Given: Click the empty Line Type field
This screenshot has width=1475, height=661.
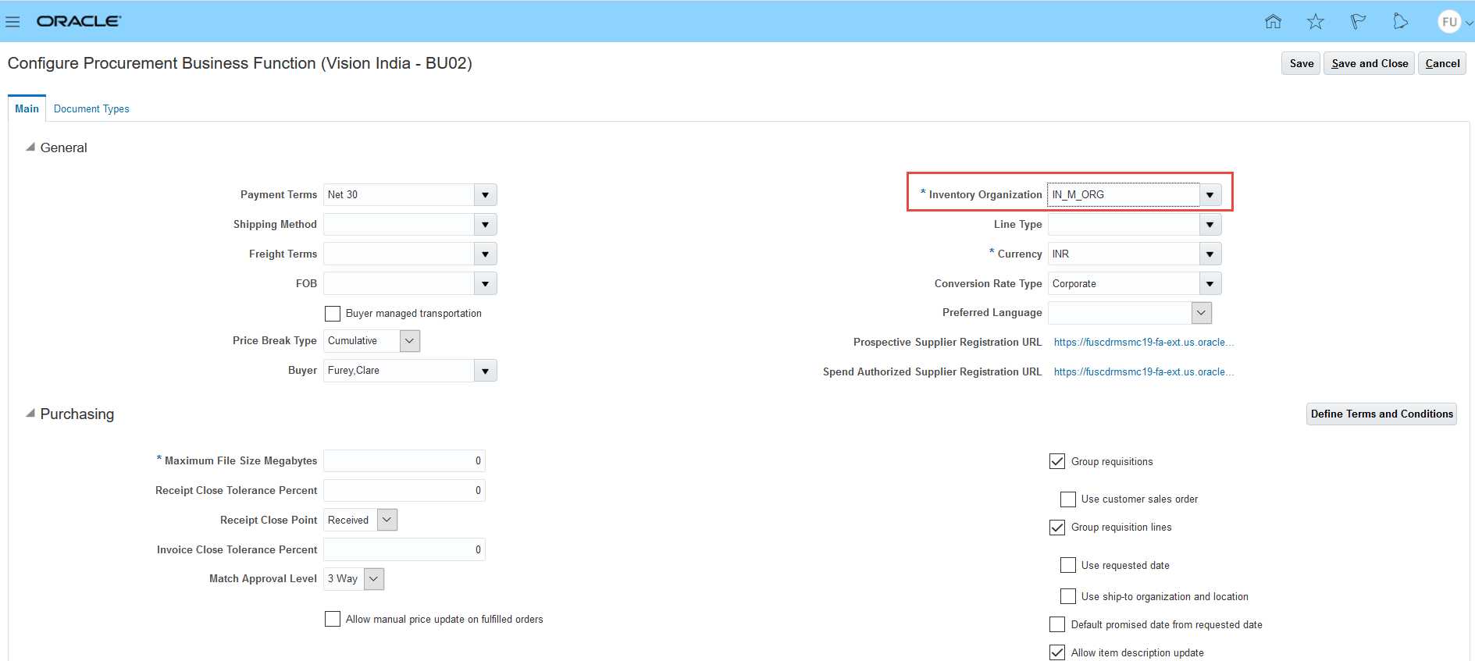Looking at the screenshot, I should pos(1123,225).
